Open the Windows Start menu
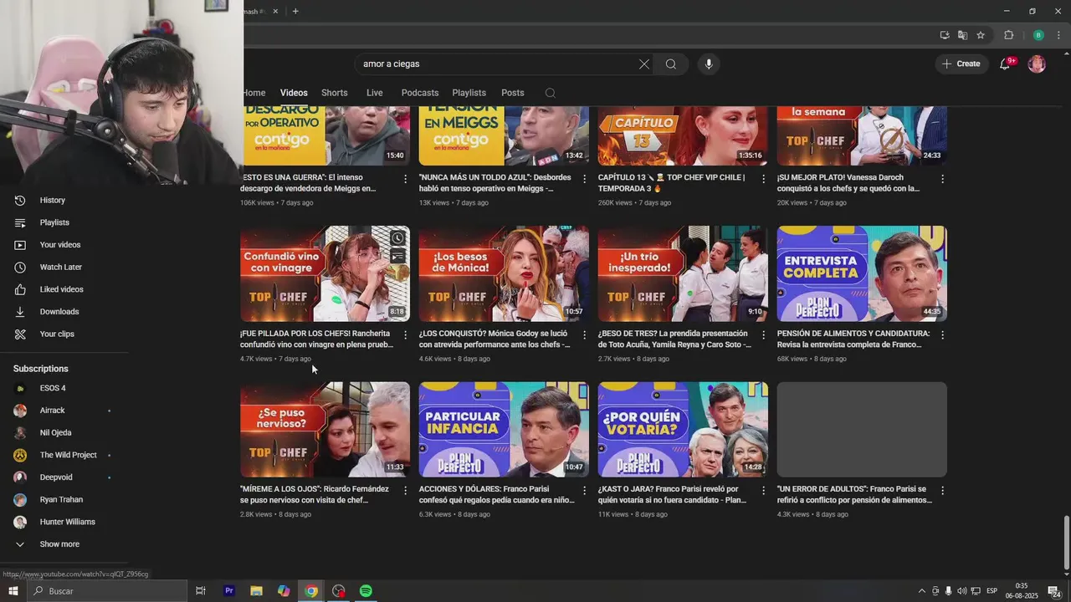 (x=13, y=591)
